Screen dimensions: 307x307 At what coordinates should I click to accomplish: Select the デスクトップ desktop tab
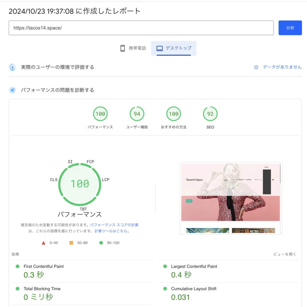[174, 48]
